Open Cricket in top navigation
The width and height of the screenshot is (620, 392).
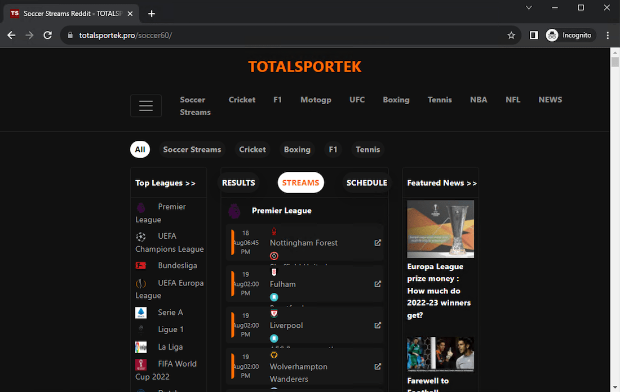pyautogui.click(x=242, y=100)
